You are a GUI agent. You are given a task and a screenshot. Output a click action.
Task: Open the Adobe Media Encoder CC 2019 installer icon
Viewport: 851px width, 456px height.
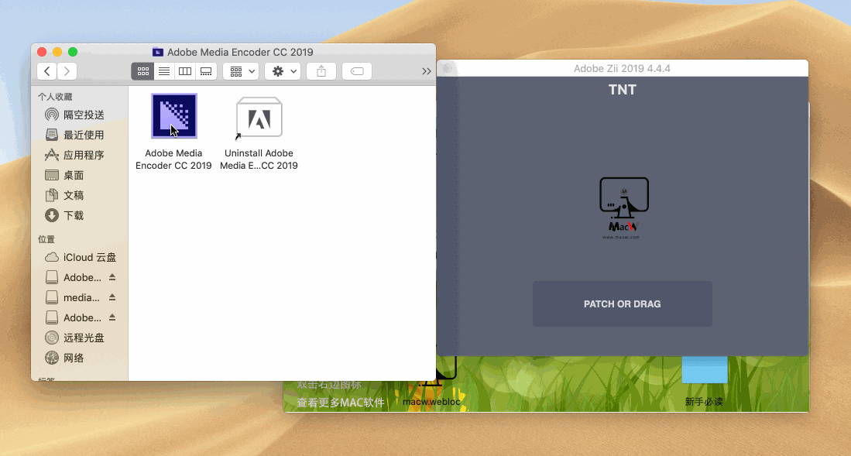(x=173, y=117)
